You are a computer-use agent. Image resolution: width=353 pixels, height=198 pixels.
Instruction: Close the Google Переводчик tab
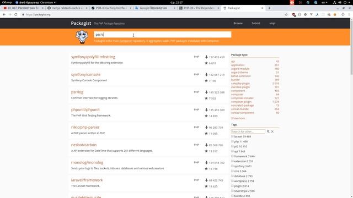coord(174,8)
